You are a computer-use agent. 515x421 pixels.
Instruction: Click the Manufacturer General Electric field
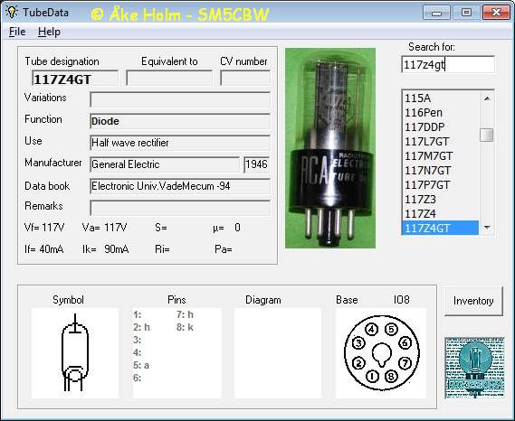[165, 164]
